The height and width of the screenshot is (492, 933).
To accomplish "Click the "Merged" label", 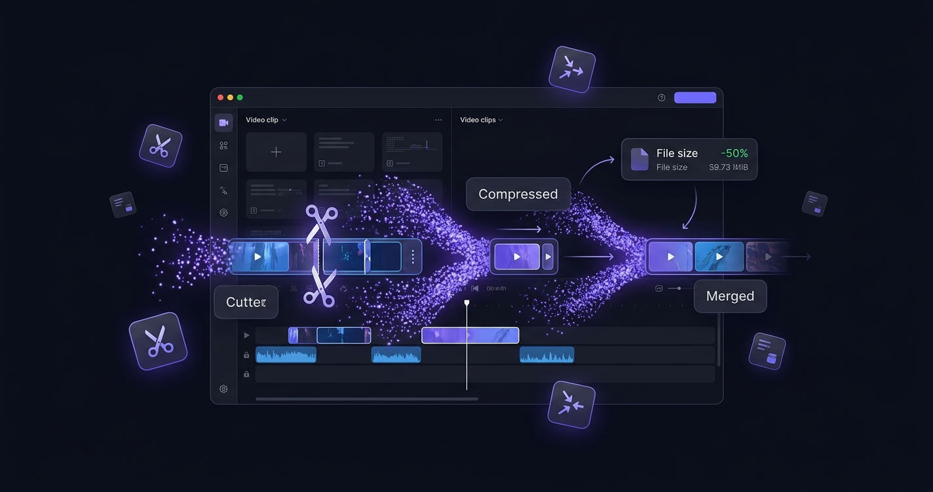I will tap(730, 296).
